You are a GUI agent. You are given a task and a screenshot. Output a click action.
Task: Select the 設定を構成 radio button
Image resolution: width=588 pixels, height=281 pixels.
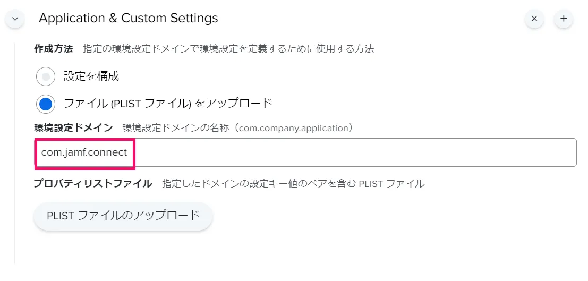point(46,76)
